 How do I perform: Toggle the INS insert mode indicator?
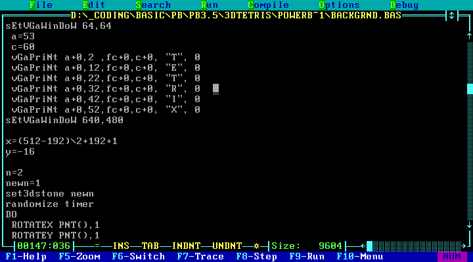click(121, 246)
